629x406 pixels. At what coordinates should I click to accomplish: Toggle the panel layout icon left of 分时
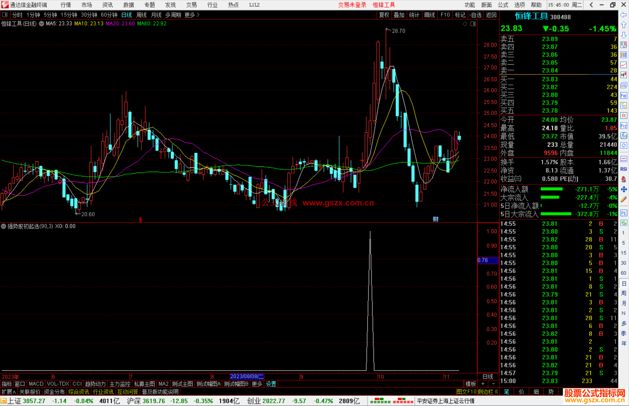tap(5, 15)
